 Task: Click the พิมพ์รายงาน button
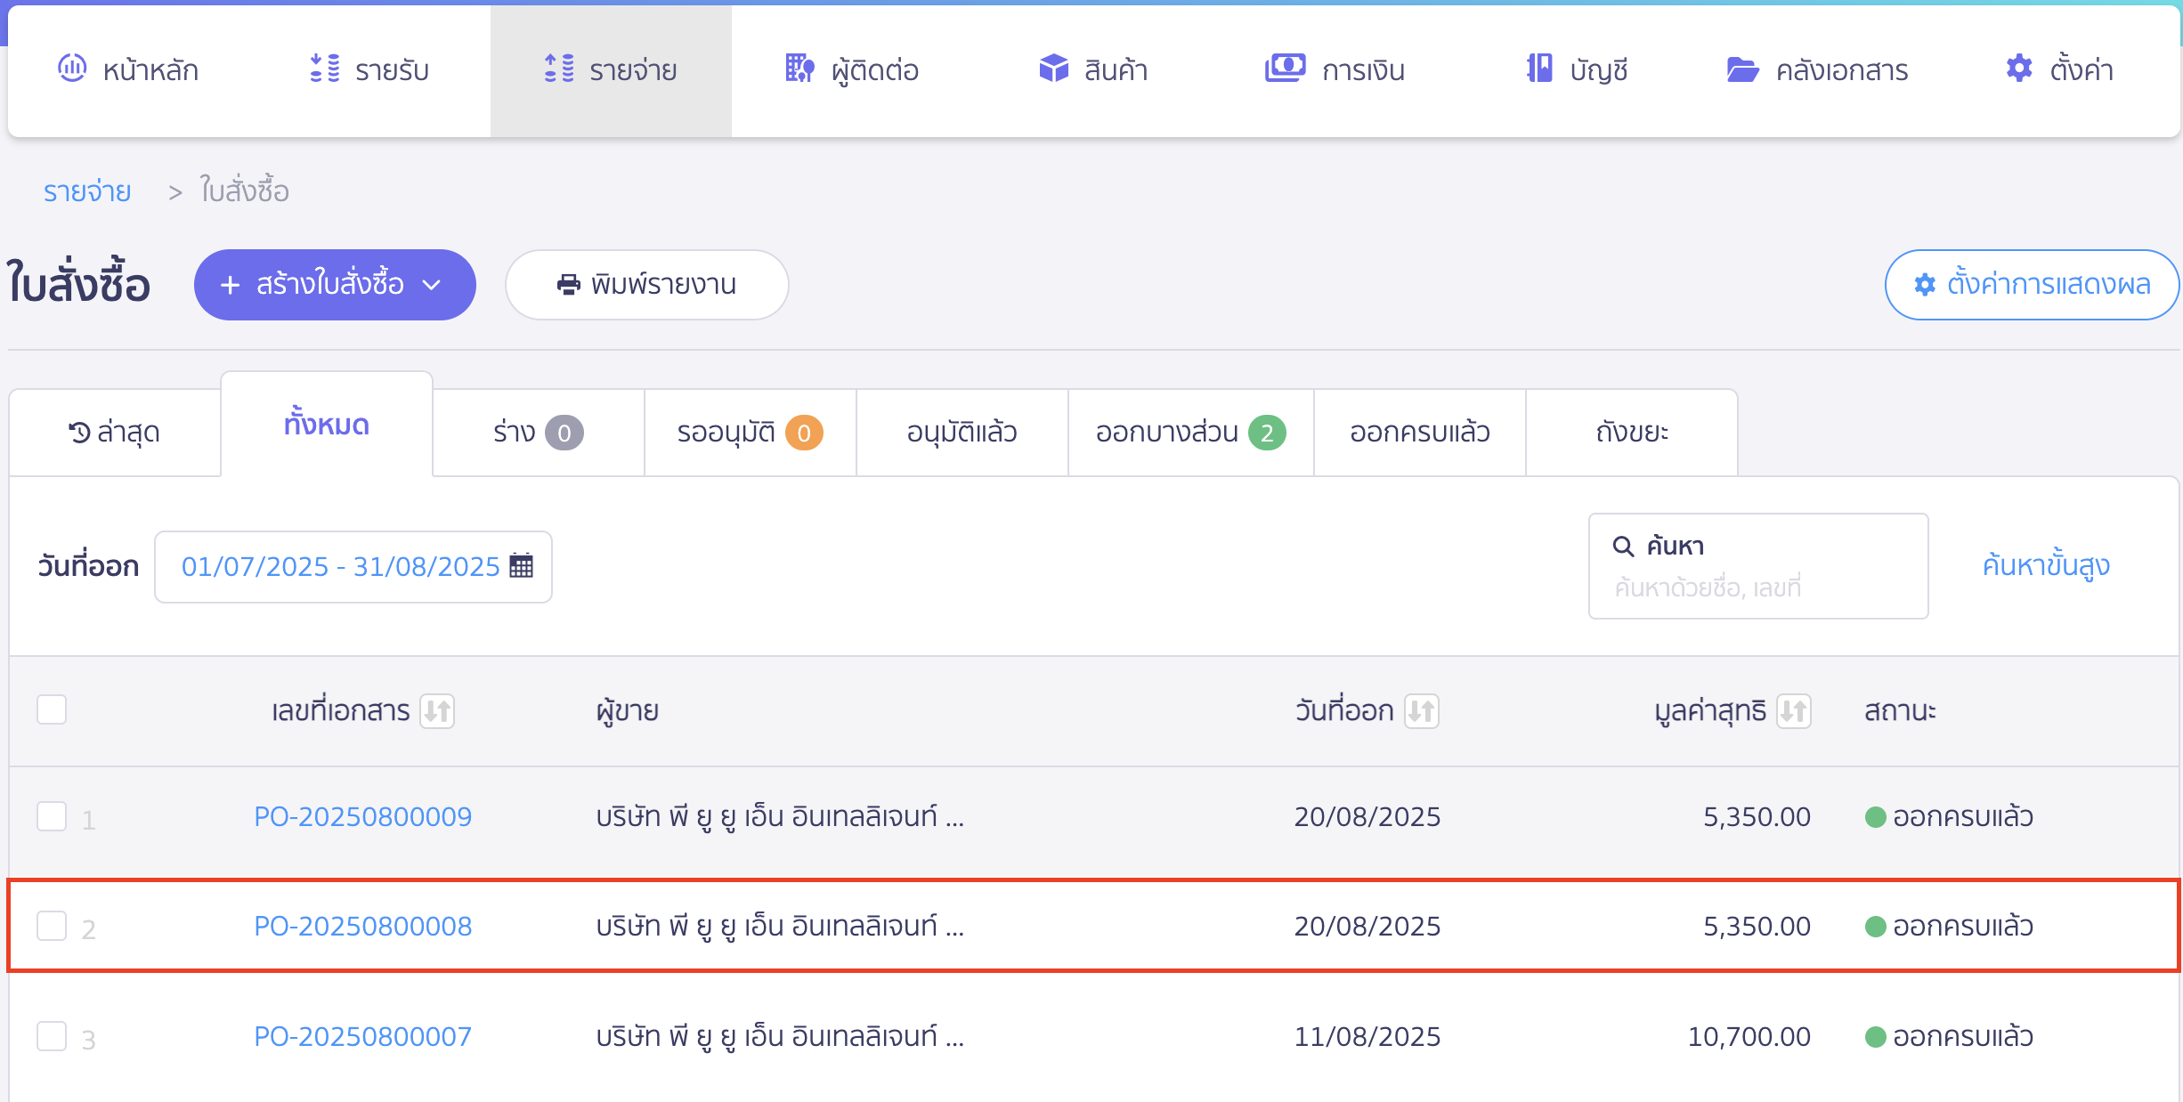pyautogui.click(x=647, y=285)
